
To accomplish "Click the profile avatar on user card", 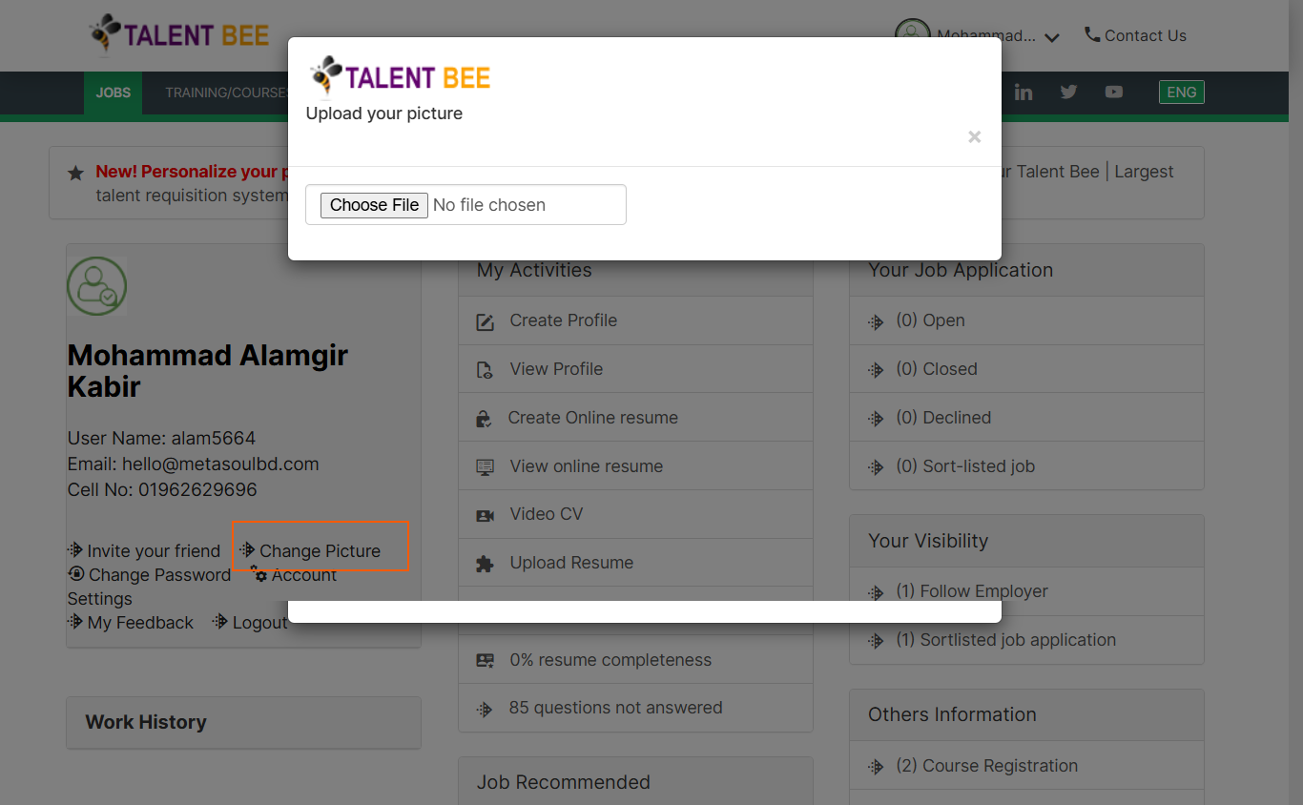I will pos(96,285).
